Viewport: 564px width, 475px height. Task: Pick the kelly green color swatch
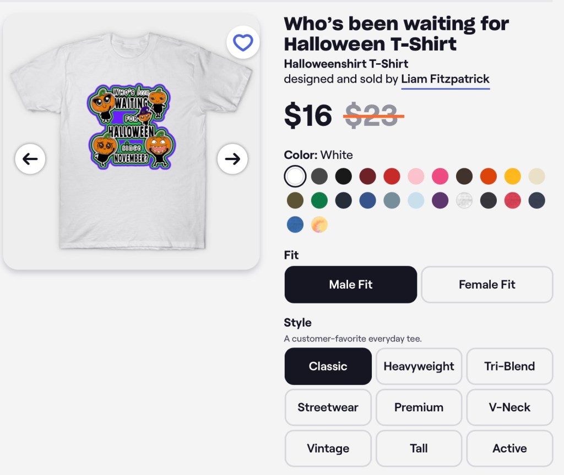319,200
